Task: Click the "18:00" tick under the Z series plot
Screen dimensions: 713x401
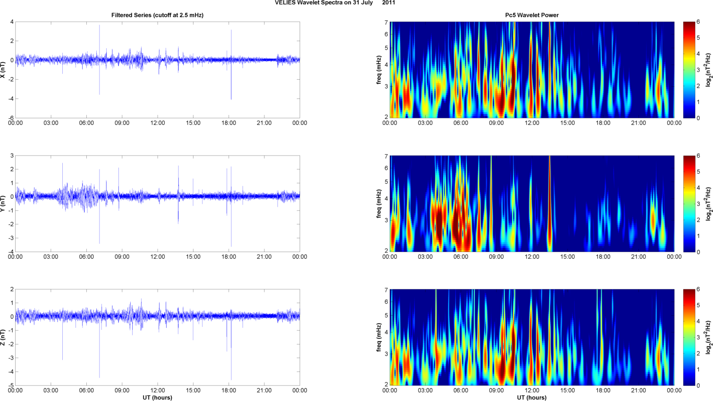Action: [229, 390]
